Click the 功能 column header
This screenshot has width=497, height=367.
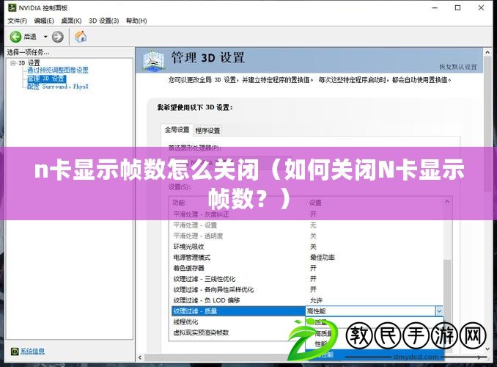click(178, 203)
